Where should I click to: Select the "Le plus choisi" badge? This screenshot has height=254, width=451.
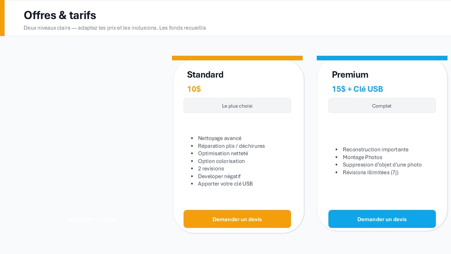coord(237,106)
